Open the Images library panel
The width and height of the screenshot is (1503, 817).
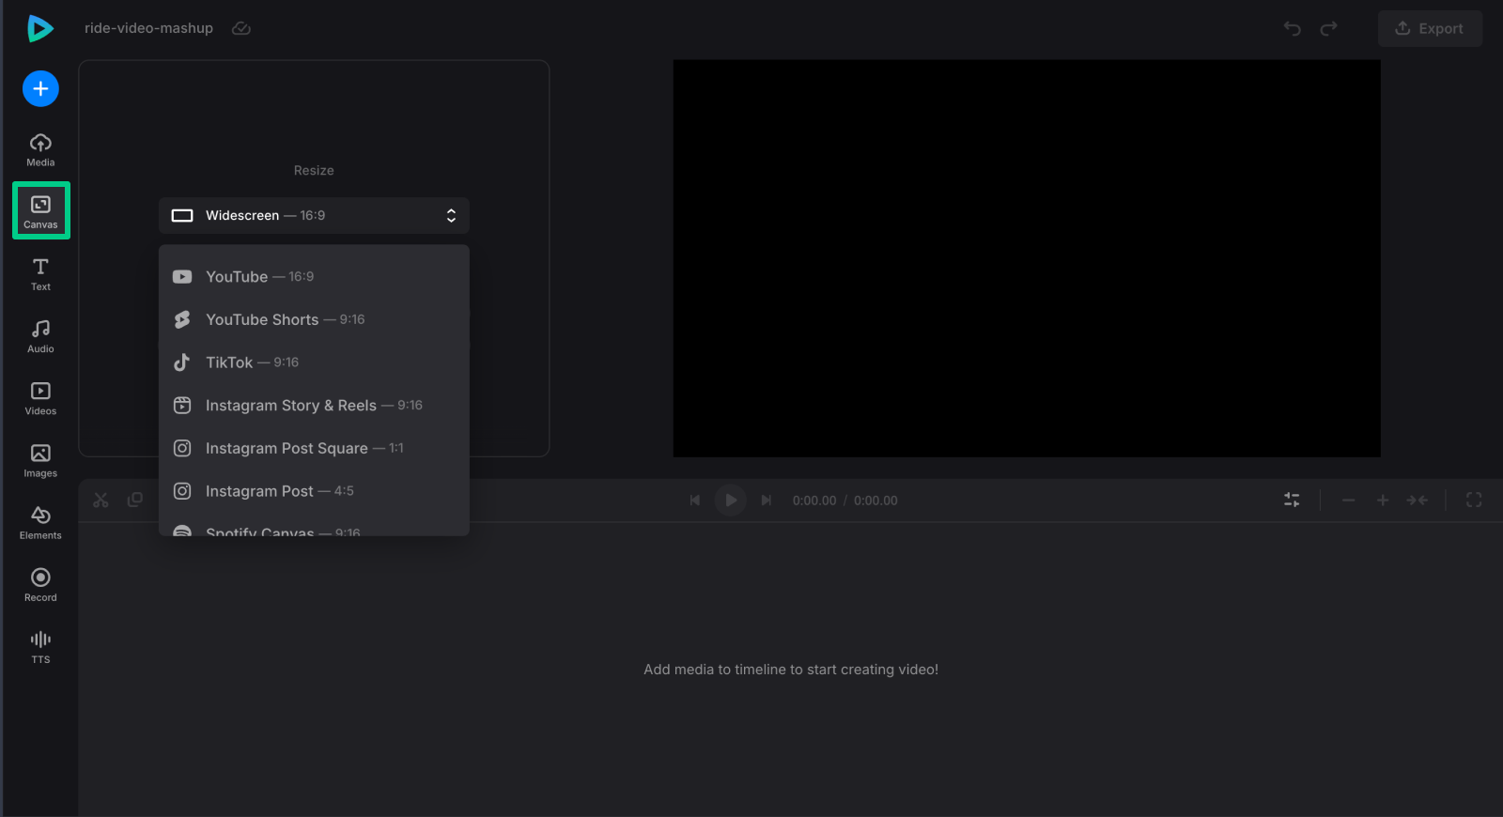[x=40, y=461]
